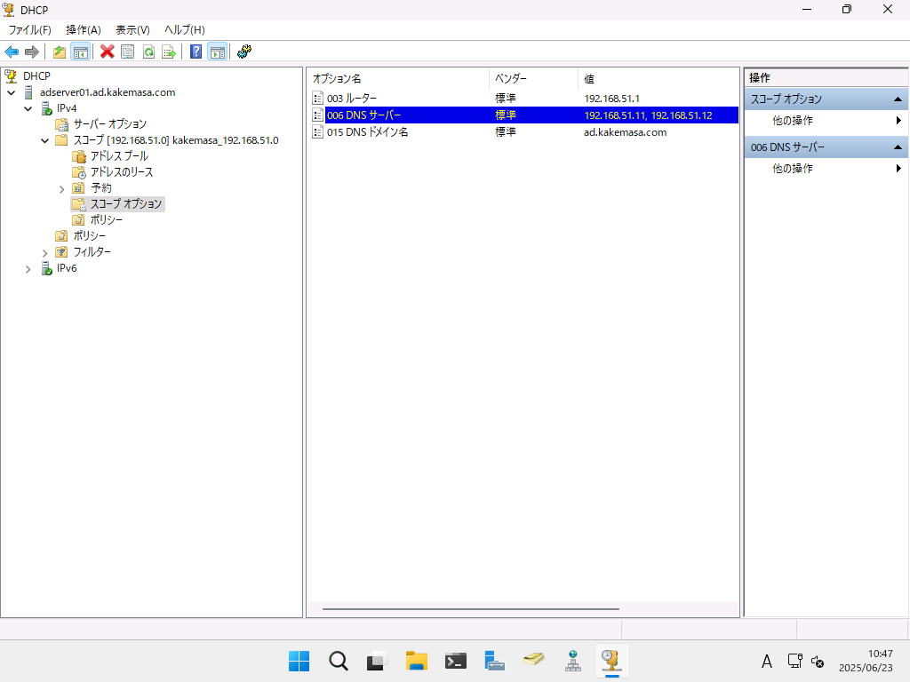Select the 015 DNS ドメイン名 option row
Image resolution: width=910 pixels, height=682 pixels.
524,132
